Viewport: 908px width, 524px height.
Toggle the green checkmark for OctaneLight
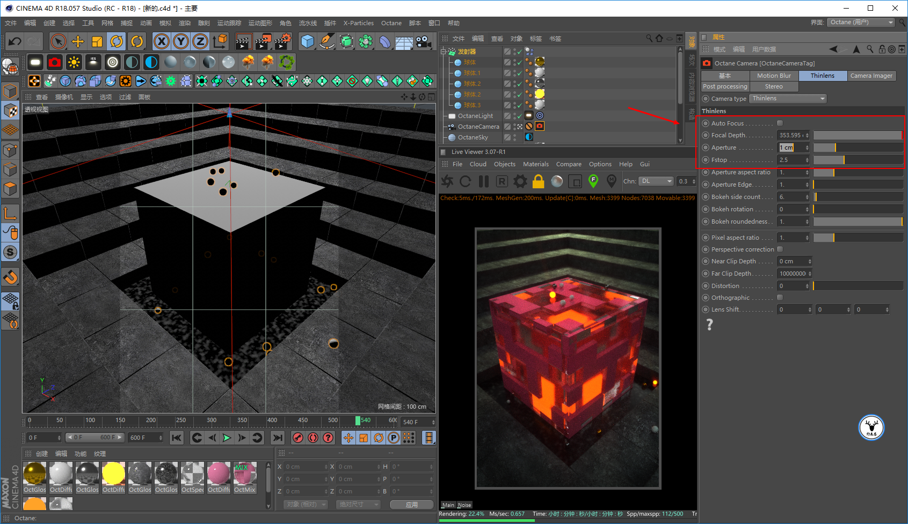point(520,116)
